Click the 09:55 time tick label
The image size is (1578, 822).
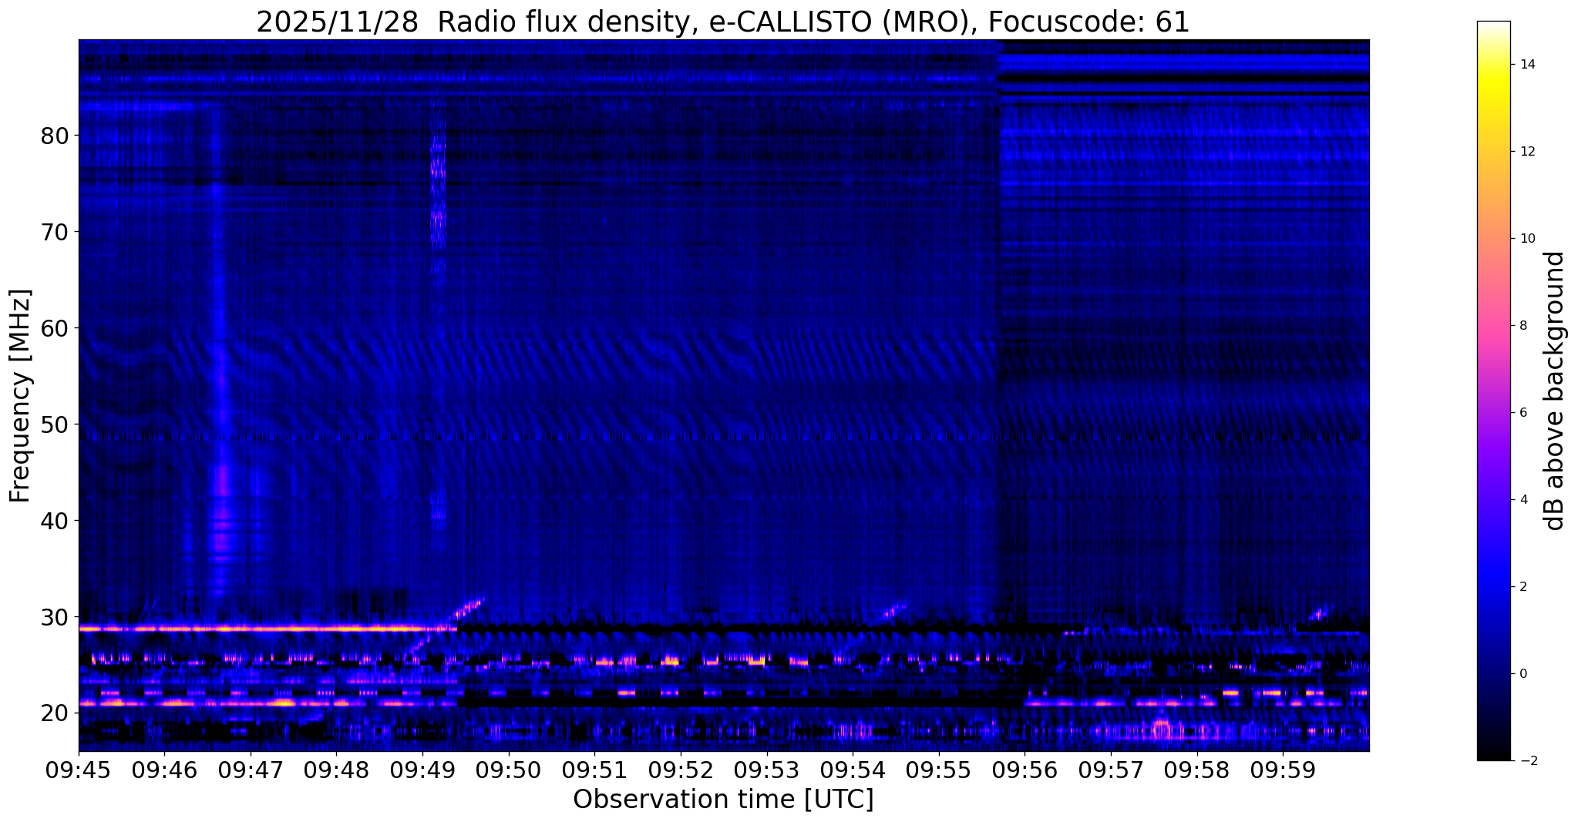(x=938, y=770)
